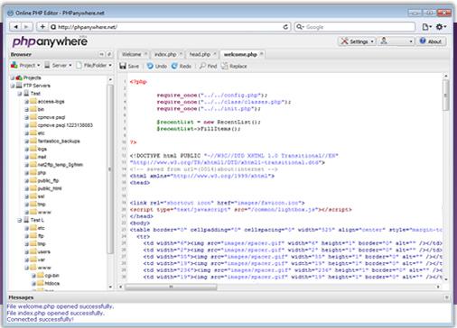Click the editor horizontal scrollbar thumb
457x328 pixels.
(x=171, y=287)
